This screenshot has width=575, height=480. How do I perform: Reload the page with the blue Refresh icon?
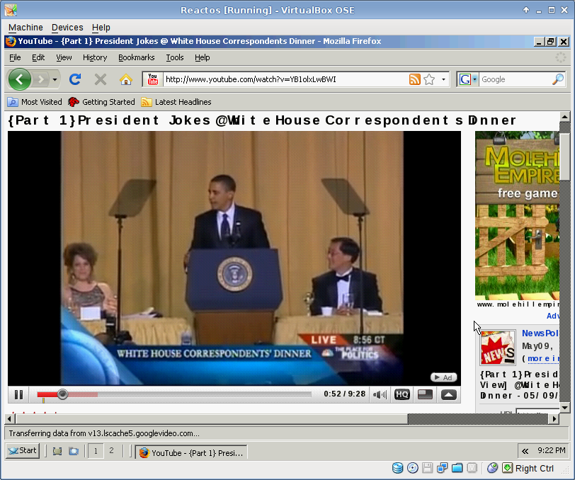(75, 79)
